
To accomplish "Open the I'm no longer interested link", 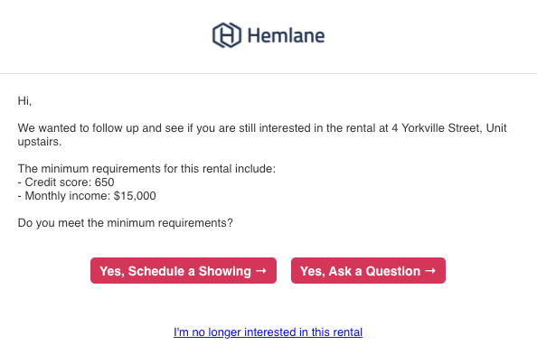I will coord(268,332).
